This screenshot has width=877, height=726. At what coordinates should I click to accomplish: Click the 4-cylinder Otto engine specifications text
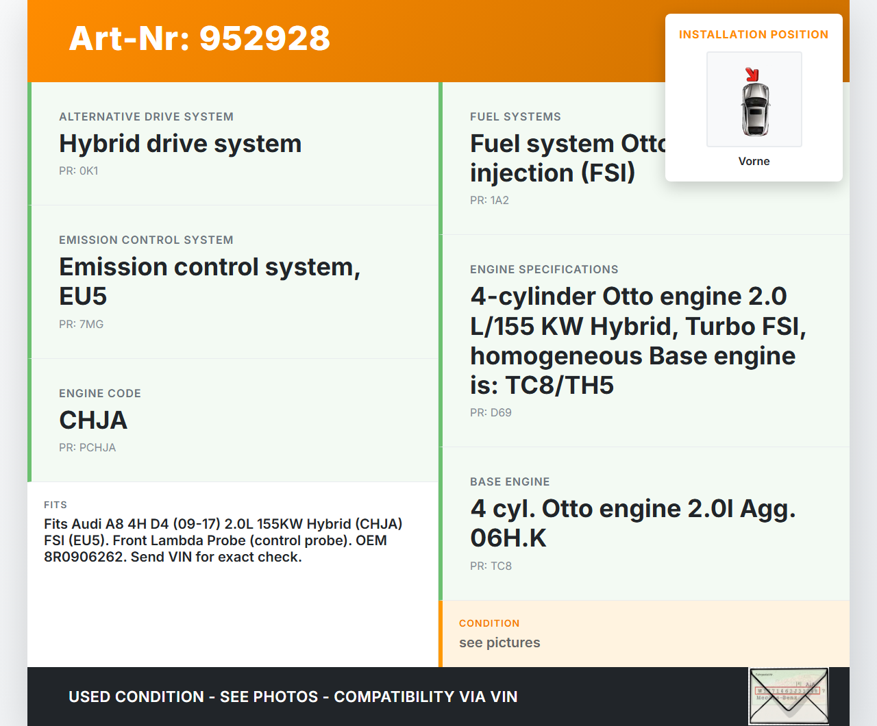[637, 340]
